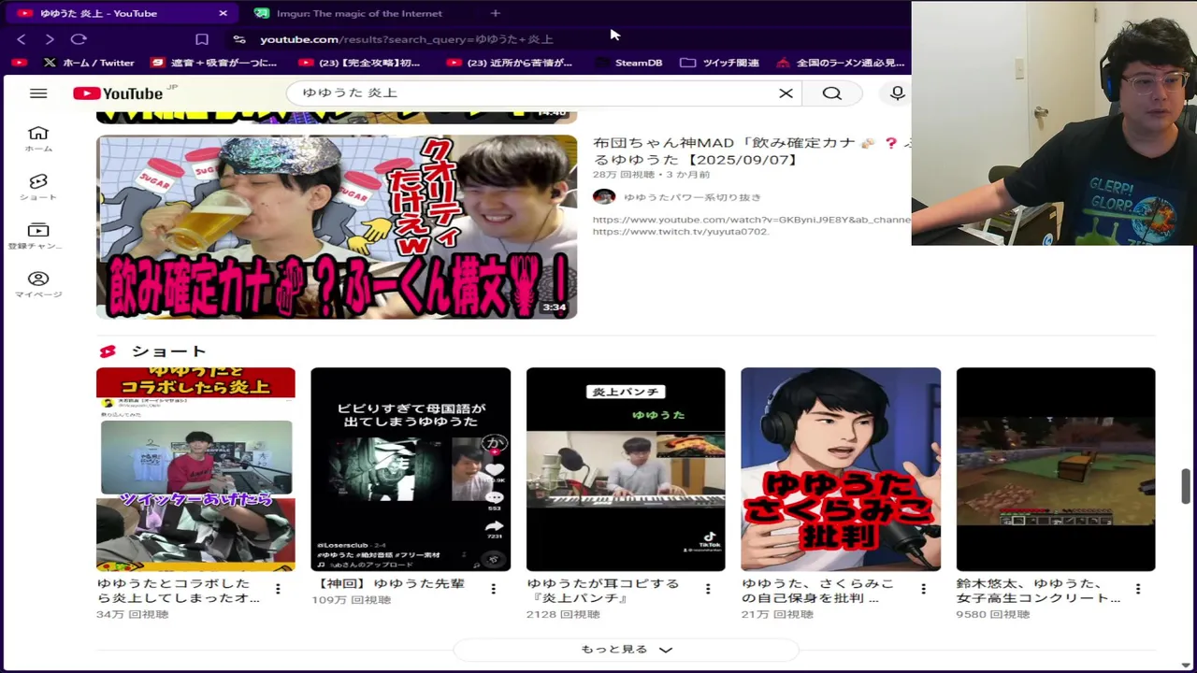The height and width of the screenshot is (673, 1197).
Task: Click the ショート section heading
Action: click(x=168, y=351)
